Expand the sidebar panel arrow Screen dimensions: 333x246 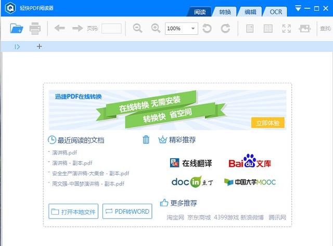click(x=17, y=47)
